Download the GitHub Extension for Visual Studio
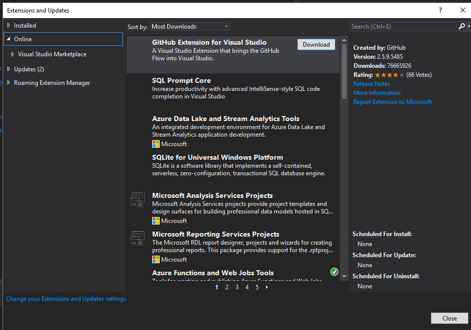 [x=316, y=45]
